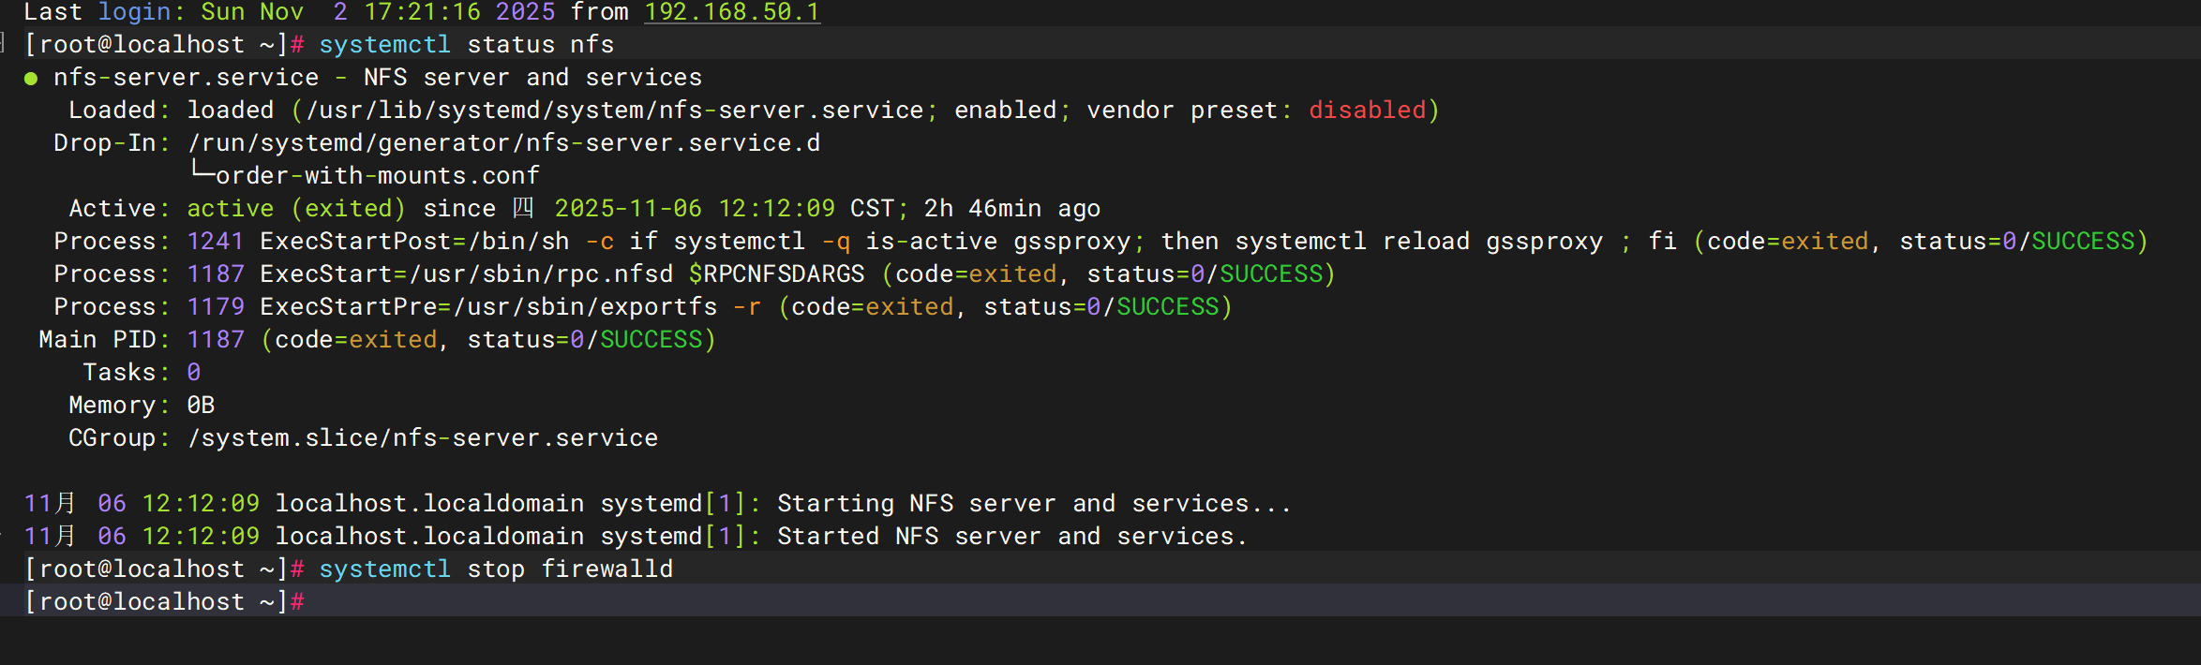Click the CGroup path /system.slice/nfs-server.service
Screen dimensions: 2201x665
pyautogui.click(x=423, y=438)
